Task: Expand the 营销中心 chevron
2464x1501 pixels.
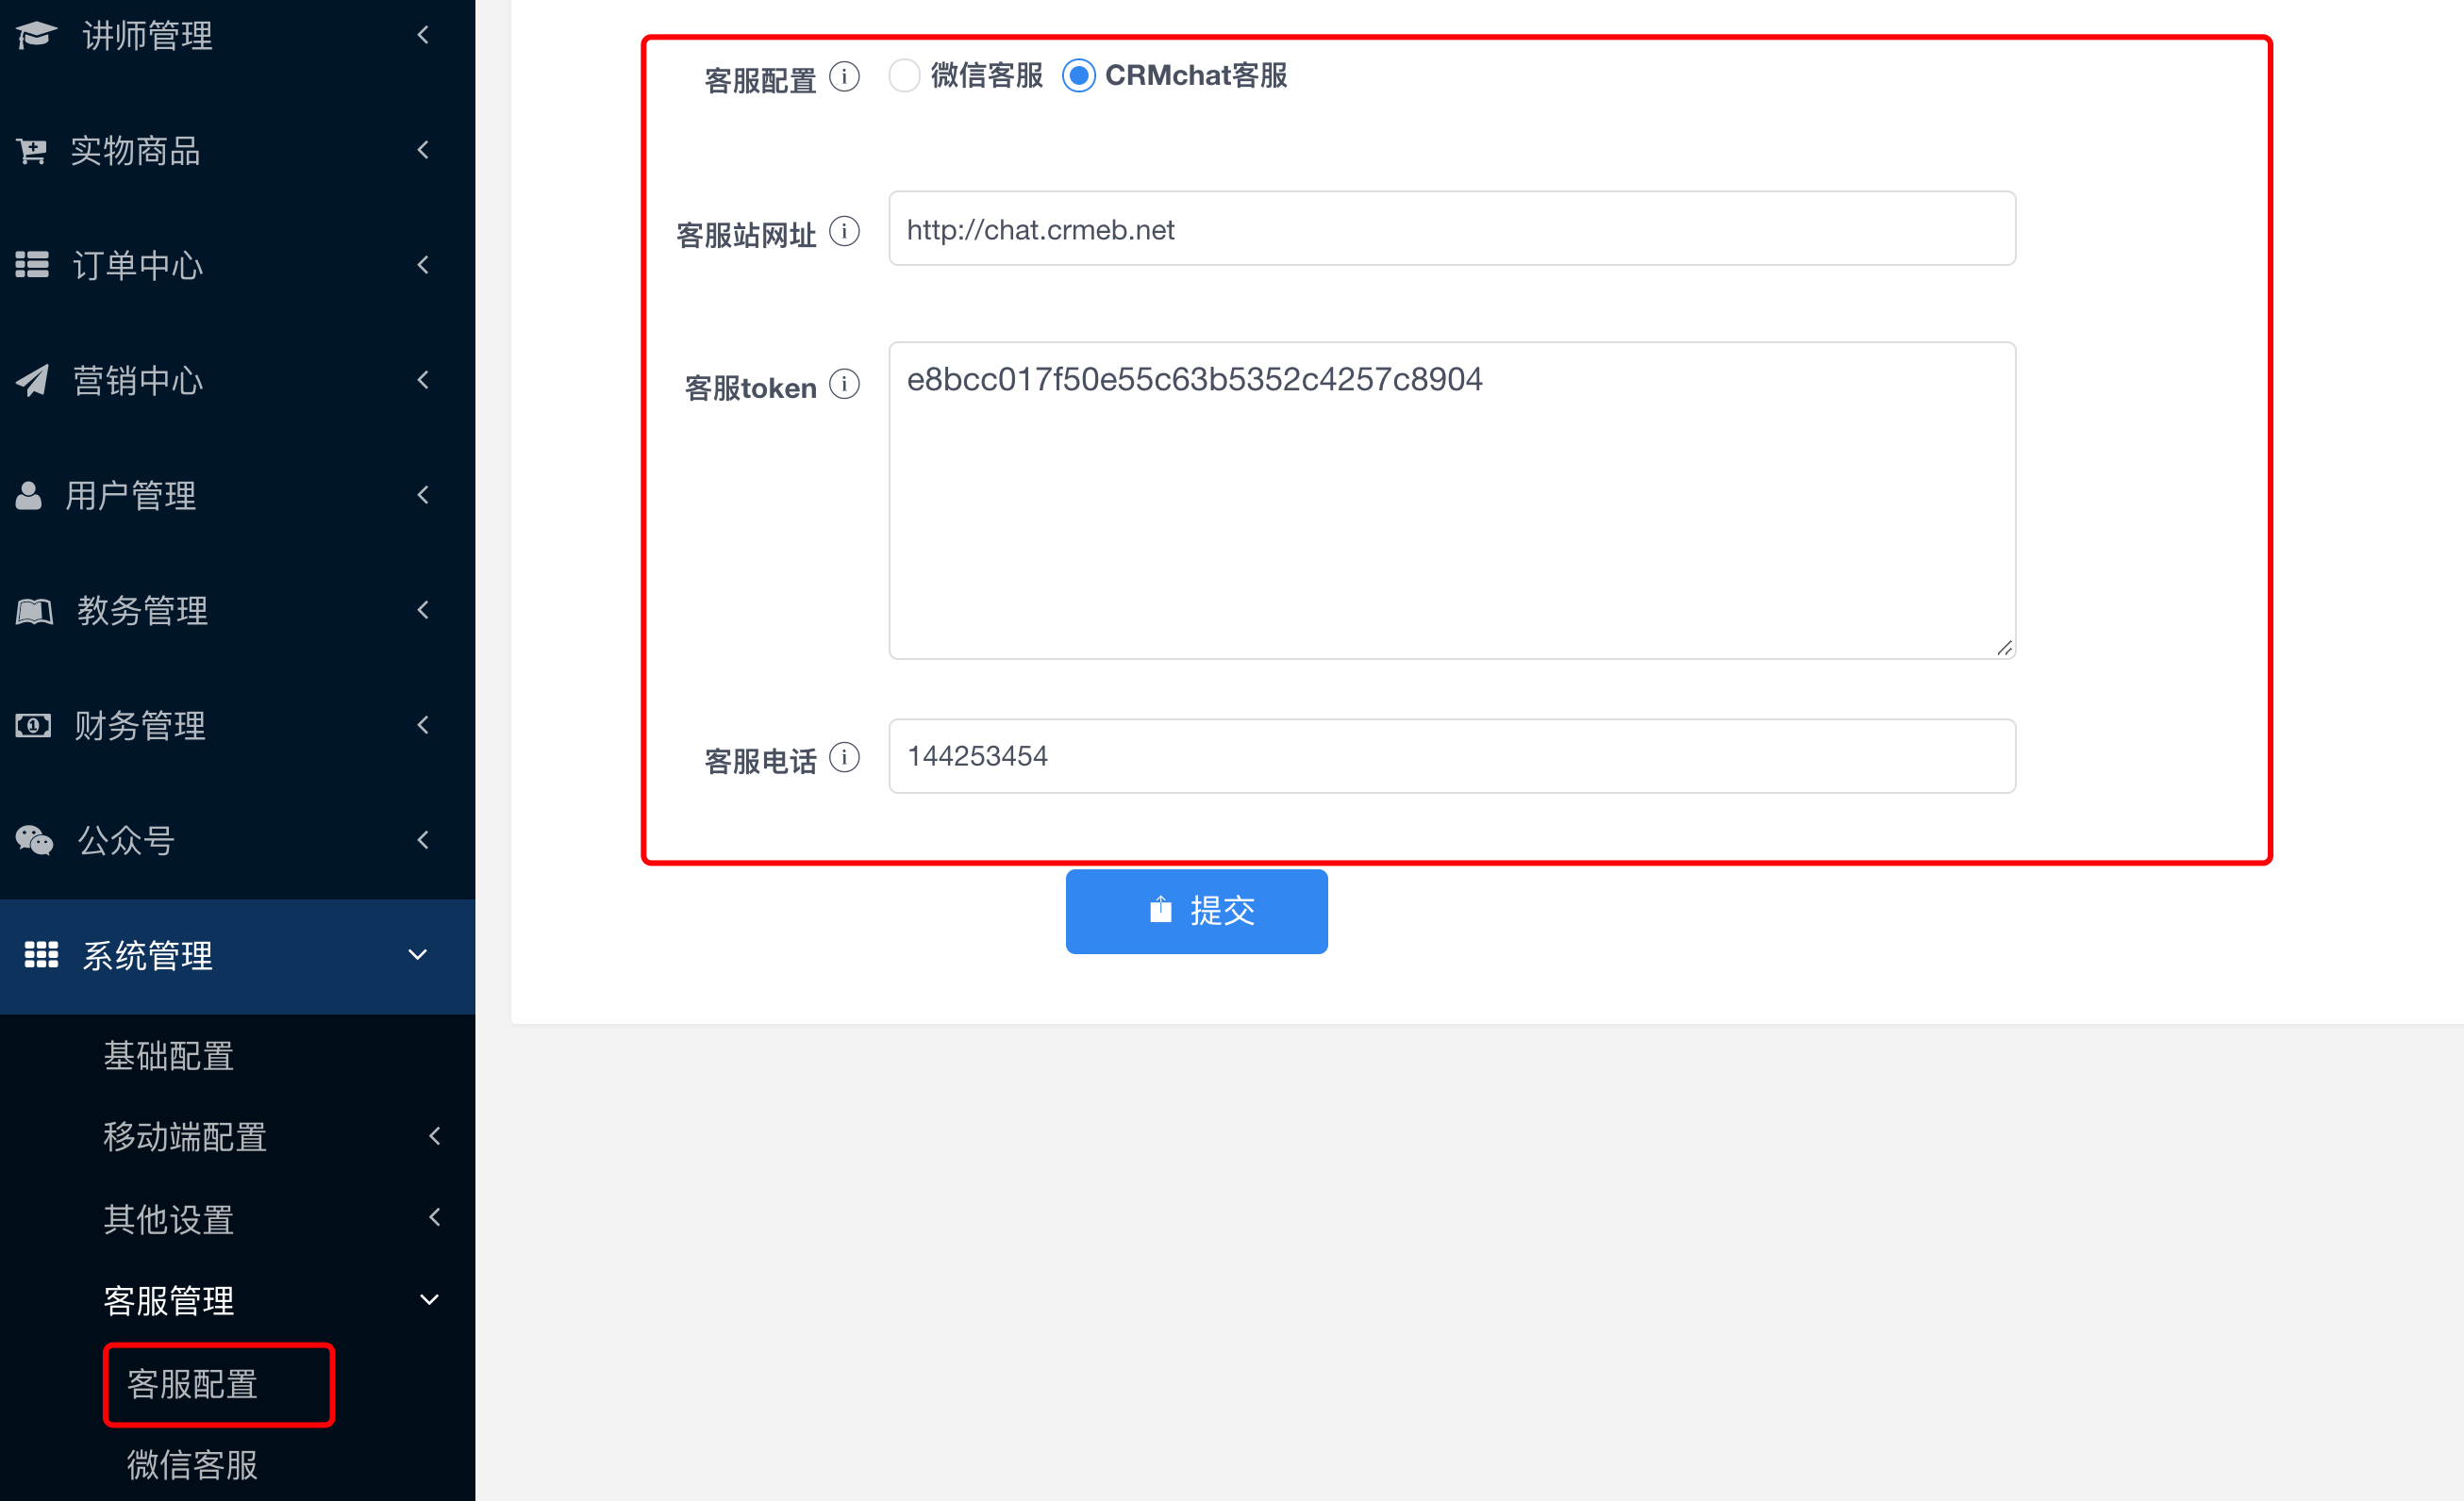Action: 424,380
